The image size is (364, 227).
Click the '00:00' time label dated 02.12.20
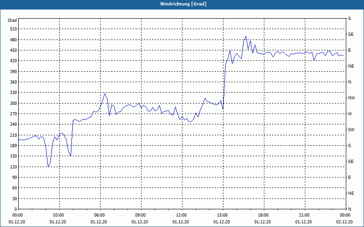point(346,215)
